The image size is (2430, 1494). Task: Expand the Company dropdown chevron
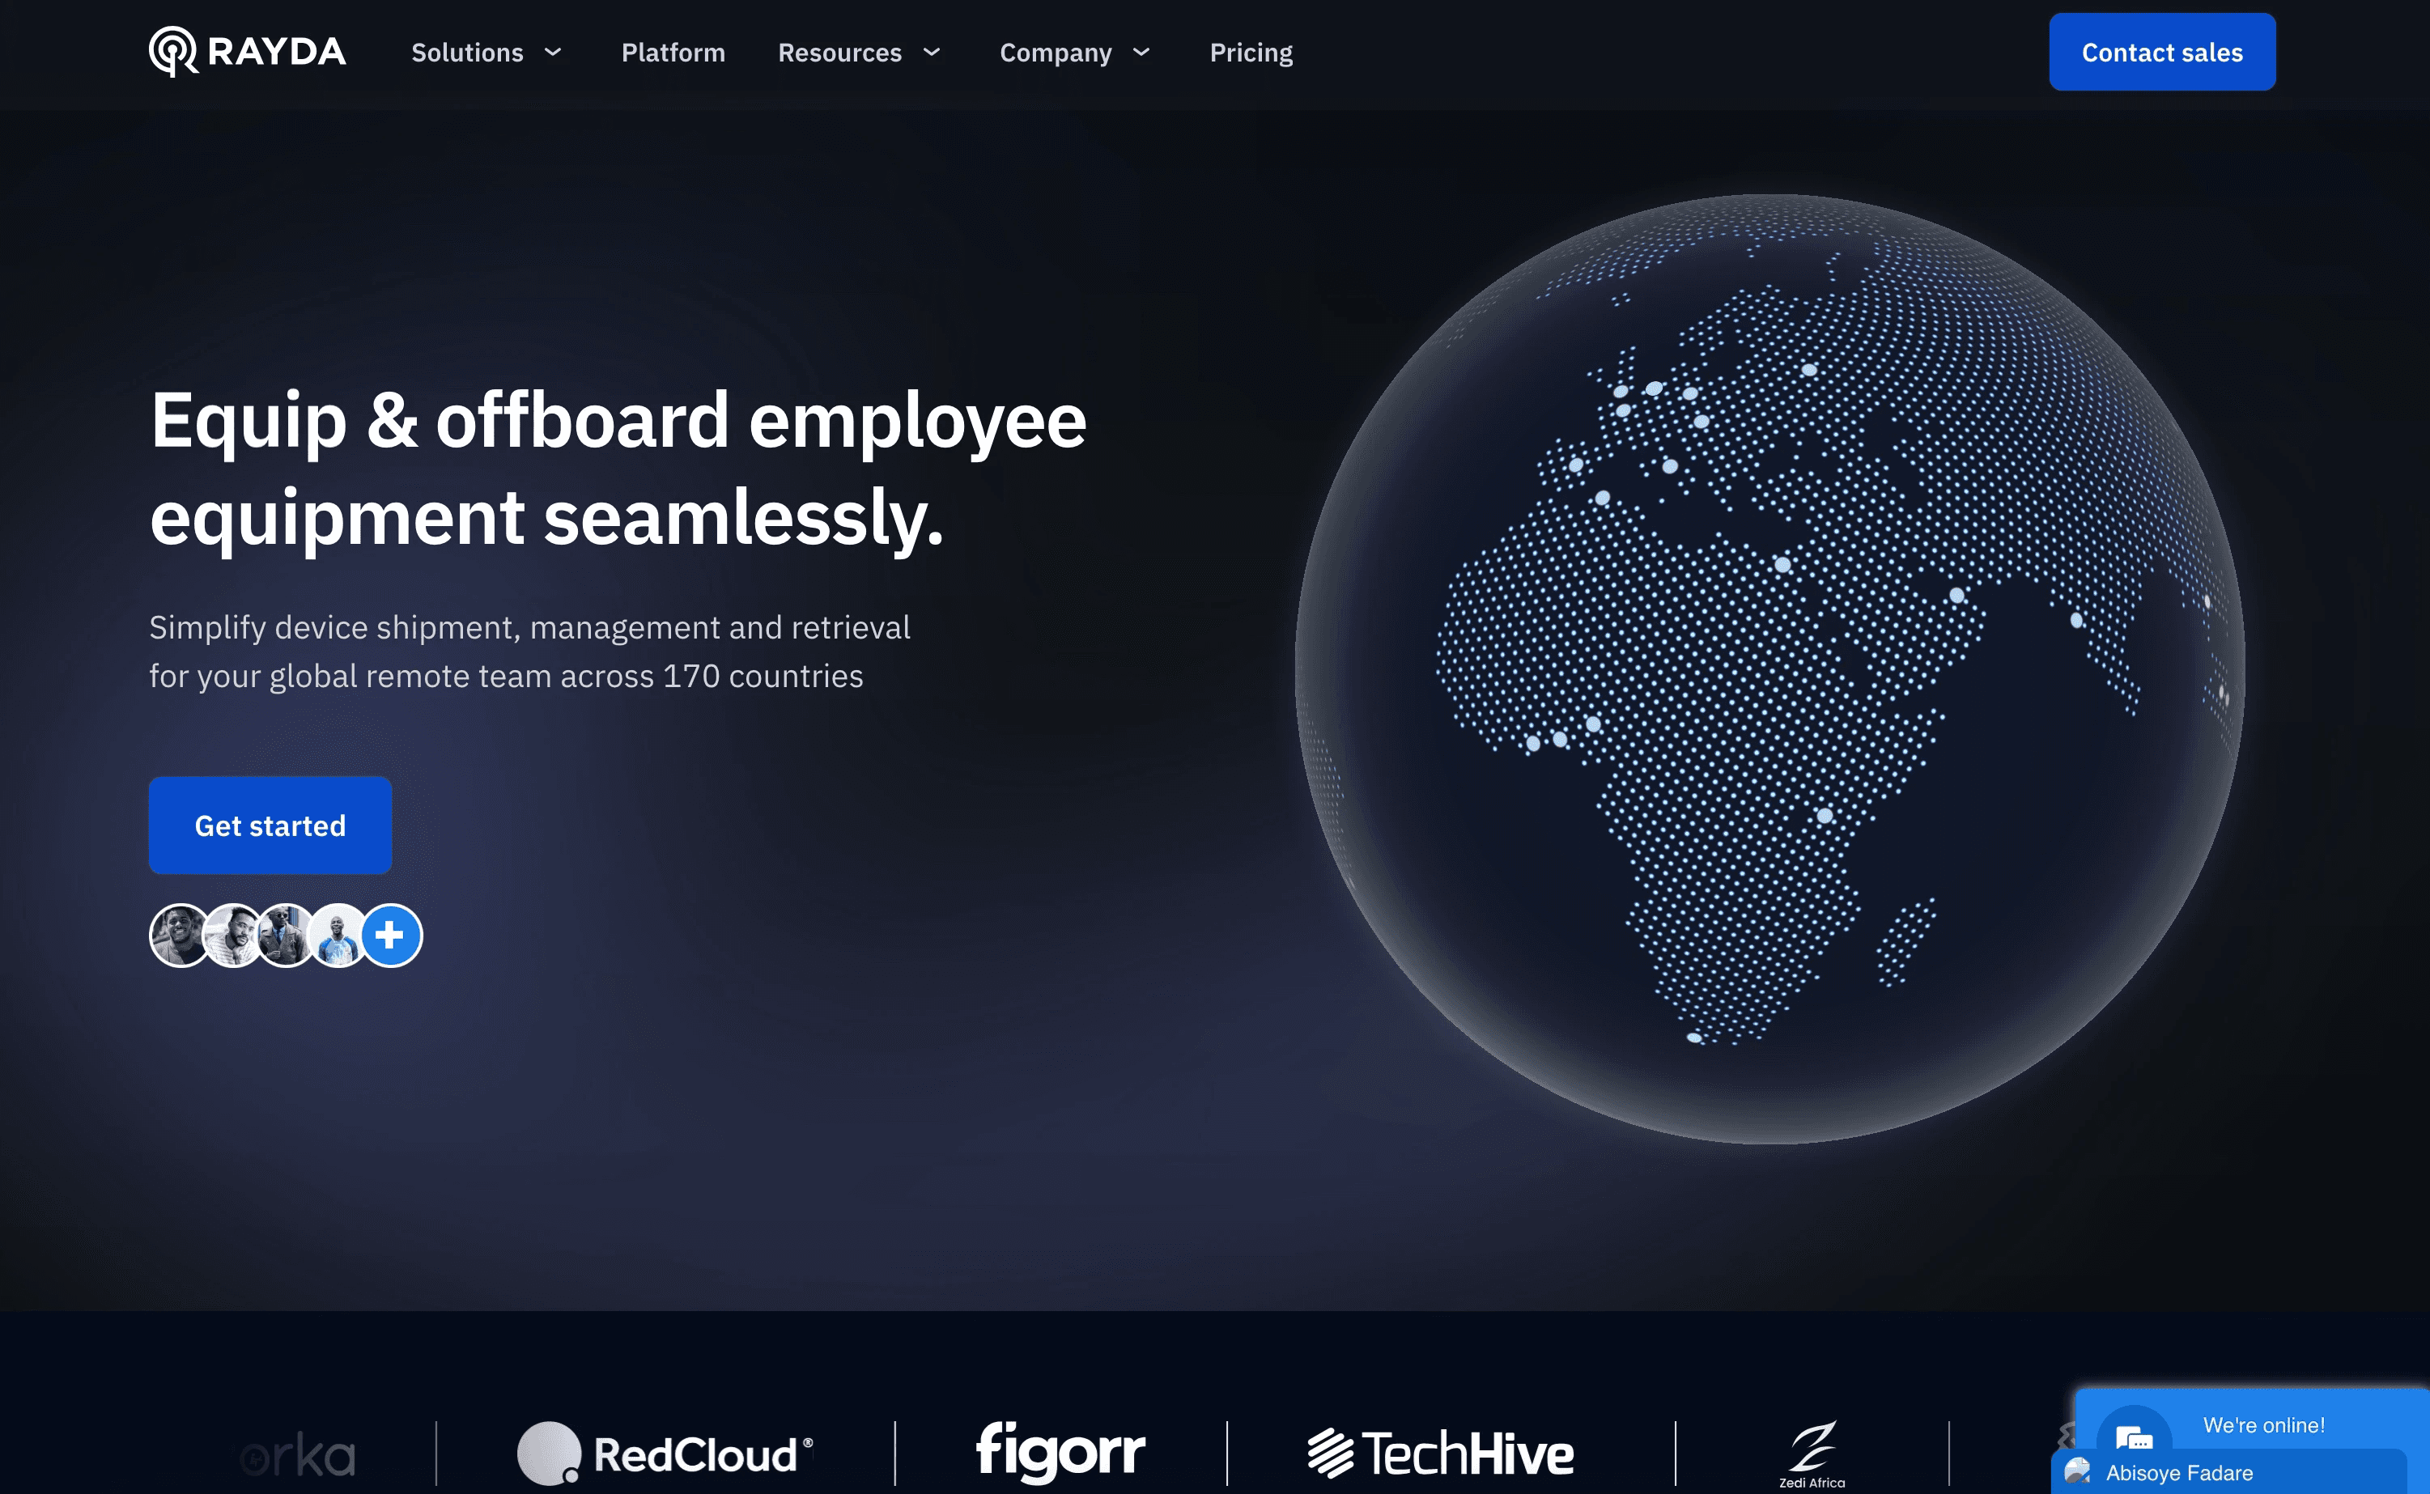coord(1141,51)
